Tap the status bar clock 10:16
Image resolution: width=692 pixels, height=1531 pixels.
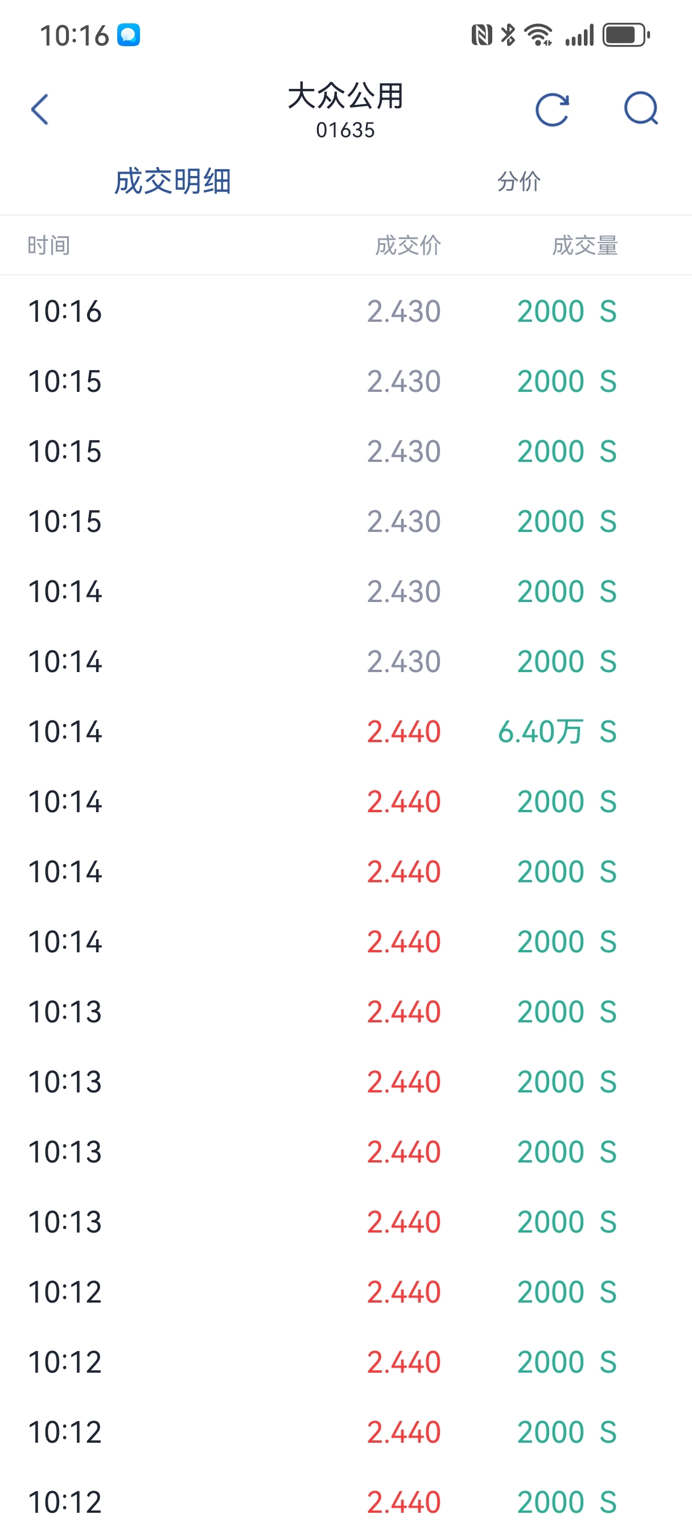(74, 36)
